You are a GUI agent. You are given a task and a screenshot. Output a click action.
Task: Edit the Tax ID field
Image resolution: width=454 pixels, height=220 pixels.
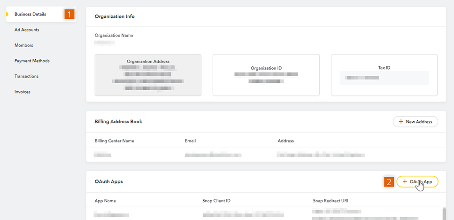tap(384, 78)
